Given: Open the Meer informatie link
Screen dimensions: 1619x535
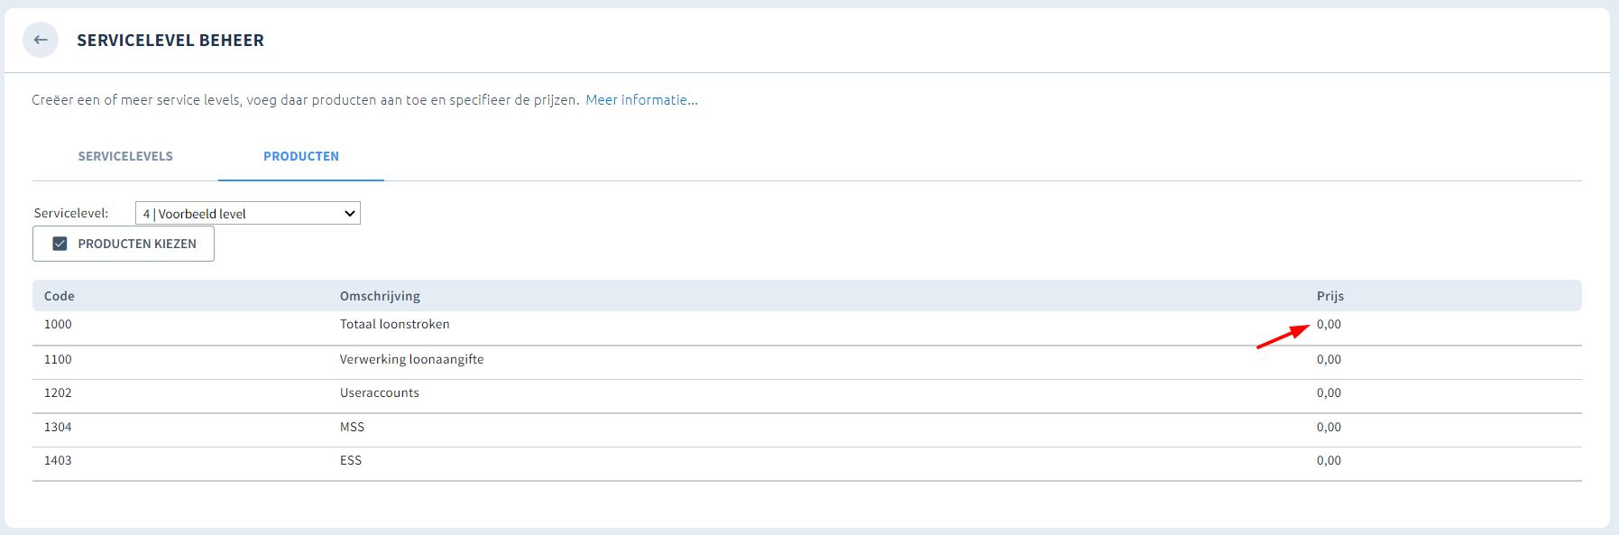Looking at the screenshot, I should (641, 100).
